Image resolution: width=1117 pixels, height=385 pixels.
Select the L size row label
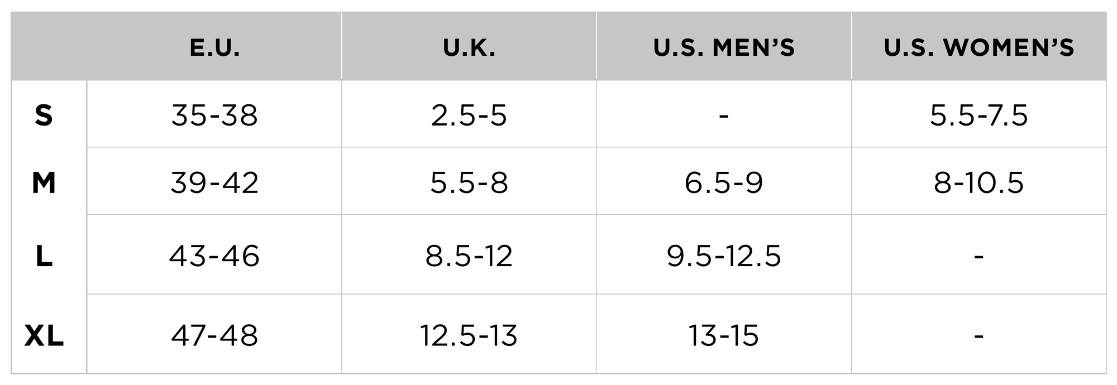[44, 256]
